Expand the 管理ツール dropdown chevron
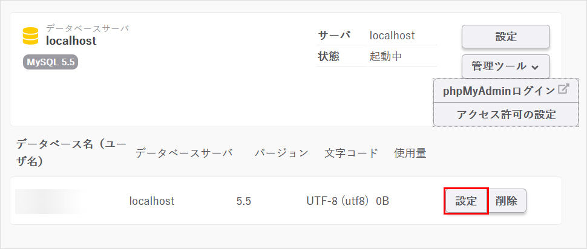 pos(535,67)
